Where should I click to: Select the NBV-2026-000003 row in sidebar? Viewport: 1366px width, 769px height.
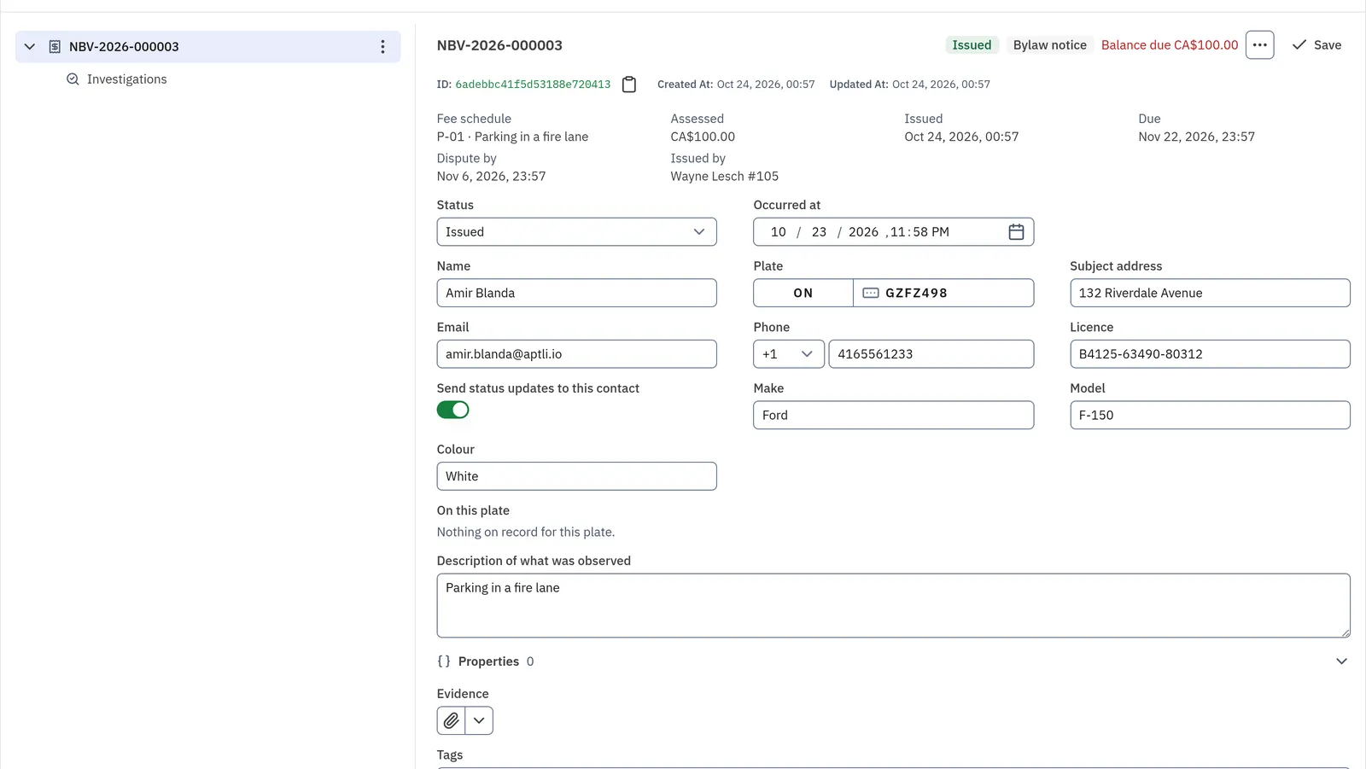pos(208,47)
